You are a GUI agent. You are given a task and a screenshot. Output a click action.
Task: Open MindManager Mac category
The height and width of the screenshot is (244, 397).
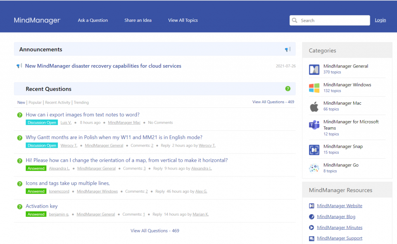click(342, 103)
